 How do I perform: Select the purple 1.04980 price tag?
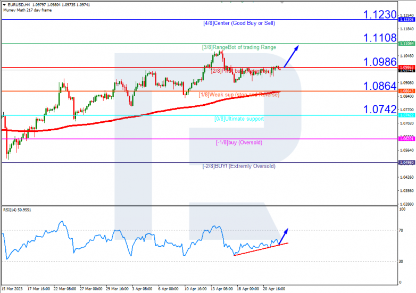pos(406,163)
